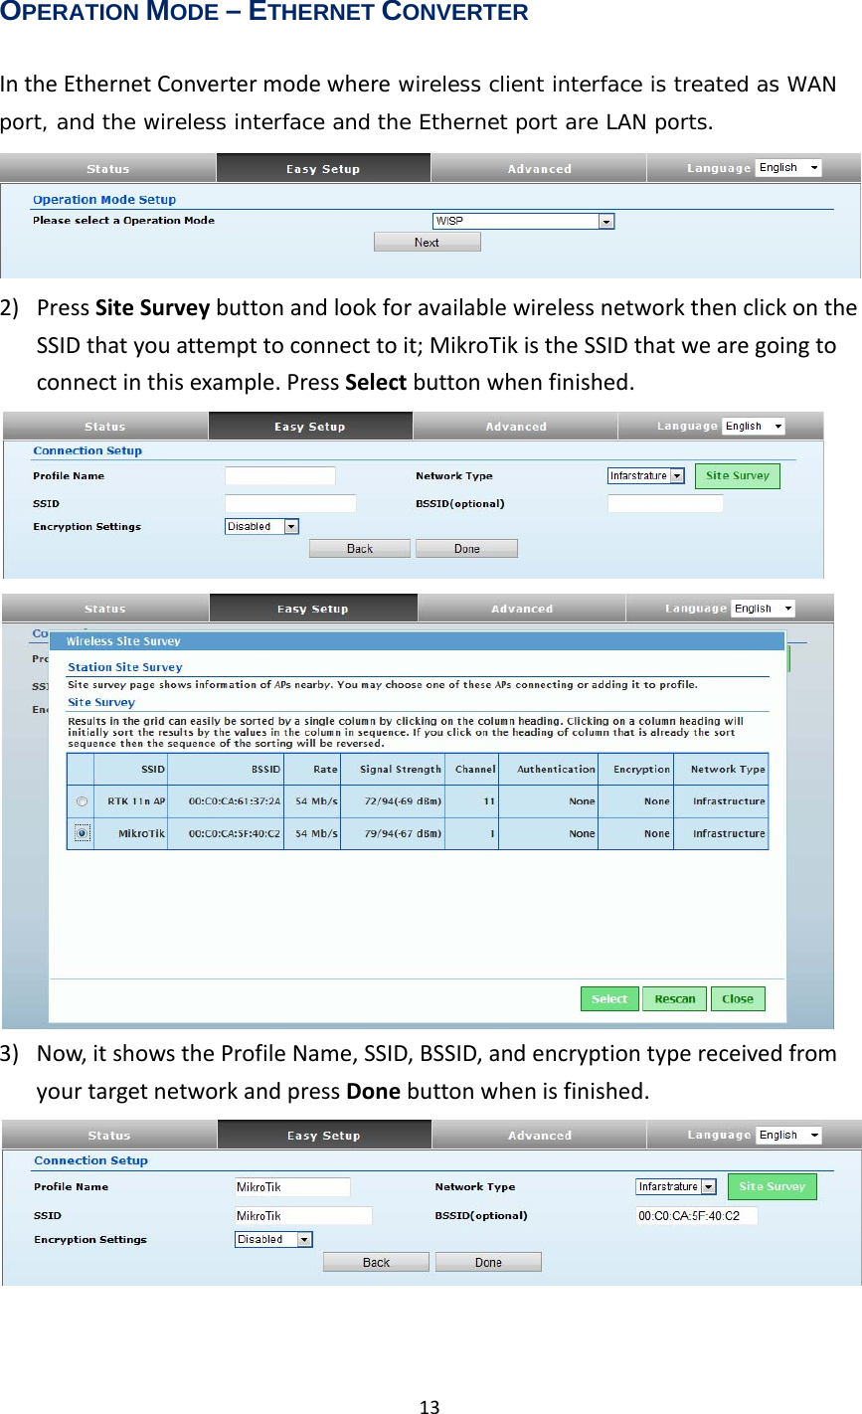This screenshot has width=862, height=1414.
Task: Select Easy Setup tab above empty Connection Setup form
Action: (x=310, y=426)
